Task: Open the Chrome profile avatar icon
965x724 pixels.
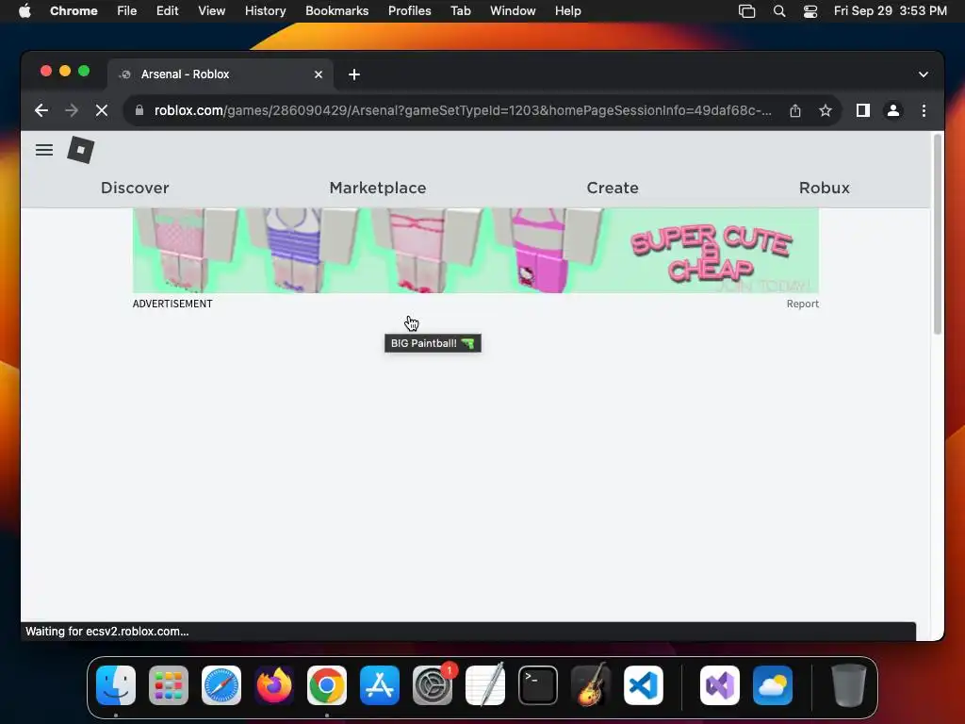Action: tap(893, 110)
